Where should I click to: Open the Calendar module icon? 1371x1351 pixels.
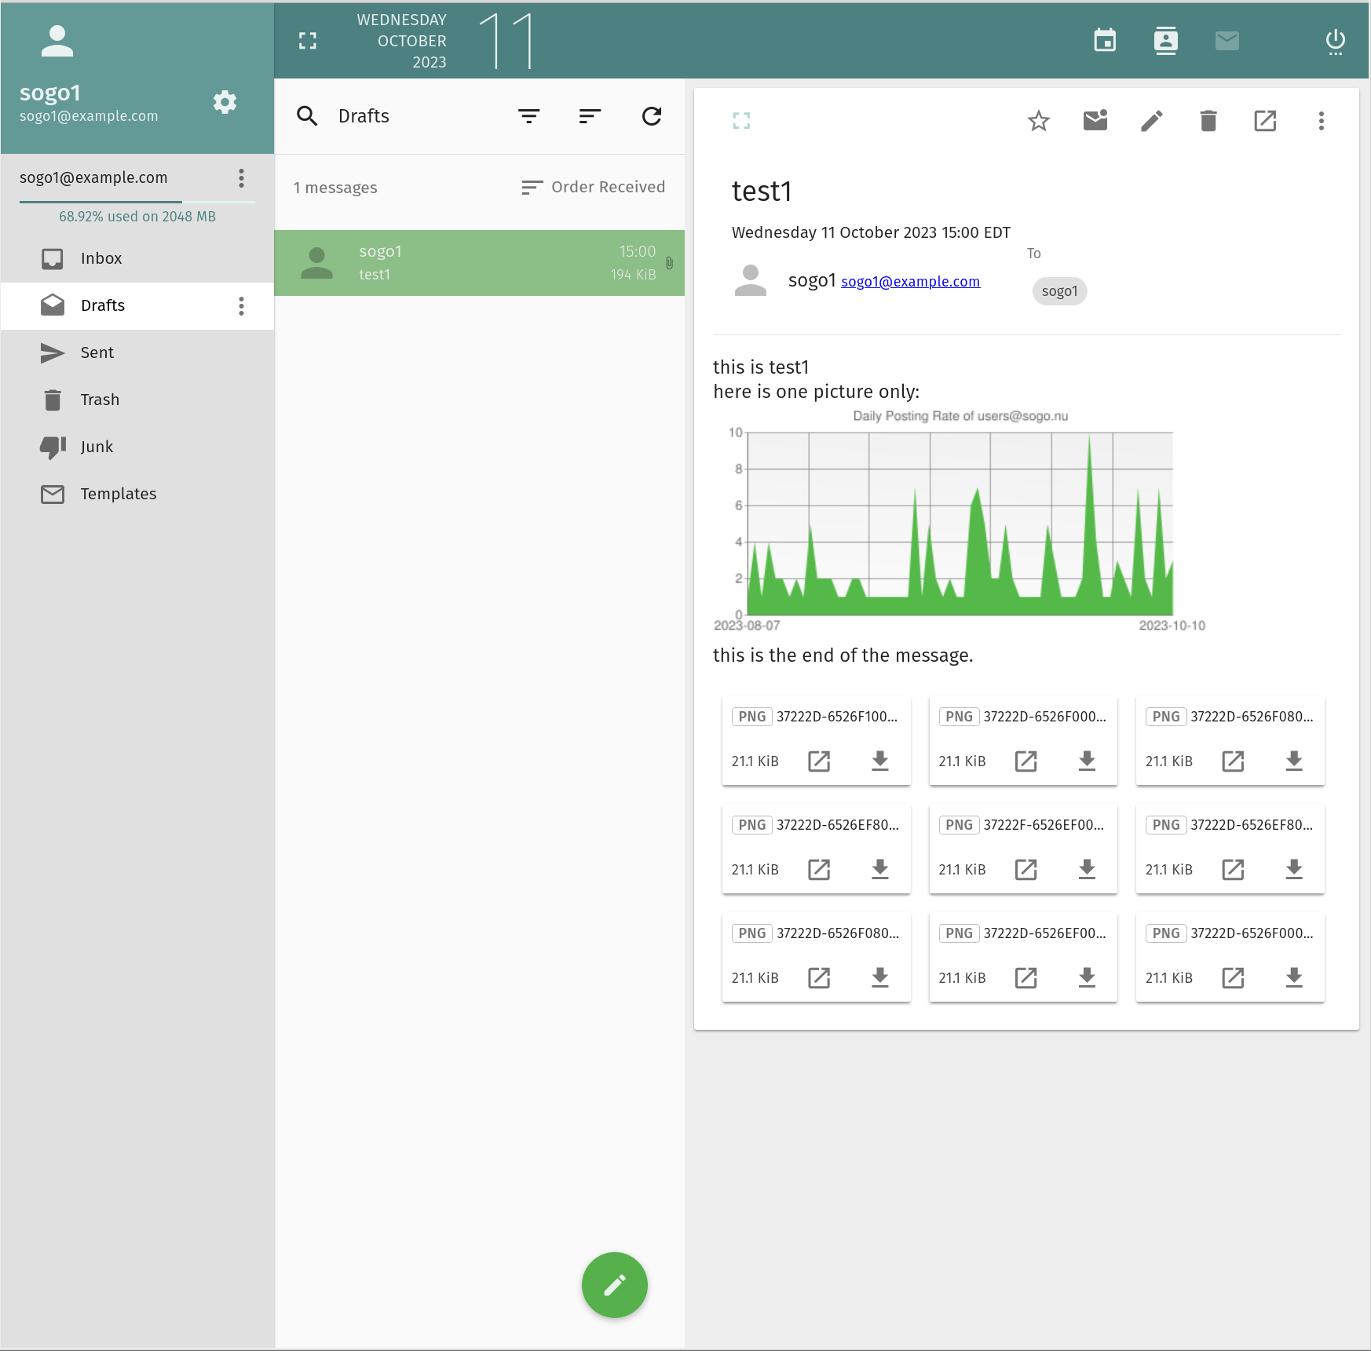tap(1105, 40)
